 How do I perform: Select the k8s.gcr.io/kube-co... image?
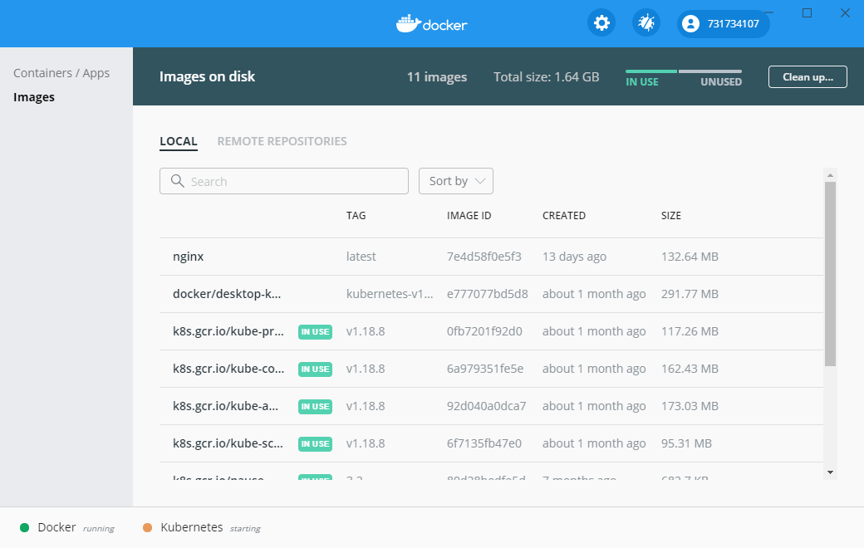pos(228,369)
